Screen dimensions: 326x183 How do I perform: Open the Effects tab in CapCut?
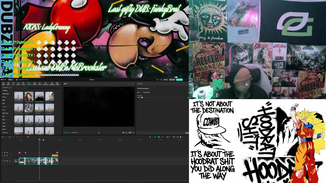click(x=23, y=84)
